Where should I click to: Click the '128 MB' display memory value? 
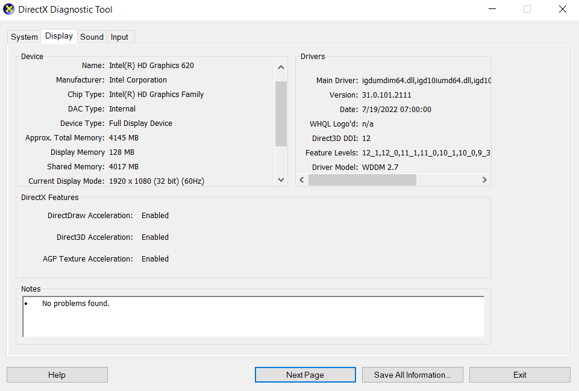122,152
